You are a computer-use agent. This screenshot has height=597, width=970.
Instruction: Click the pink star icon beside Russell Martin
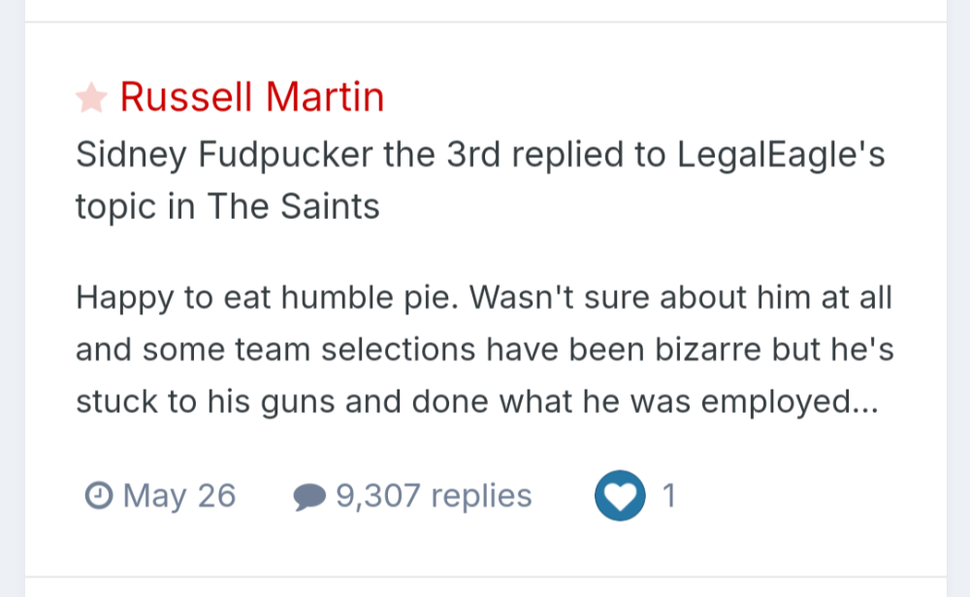pos(91,97)
